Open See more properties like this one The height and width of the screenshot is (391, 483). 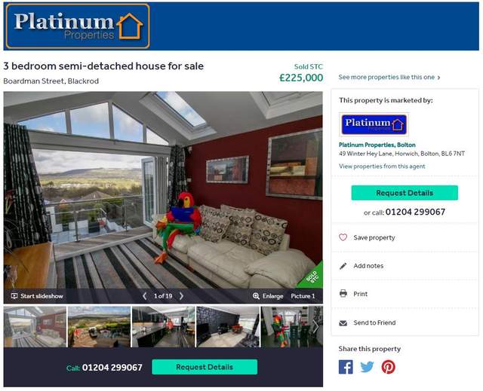389,77
